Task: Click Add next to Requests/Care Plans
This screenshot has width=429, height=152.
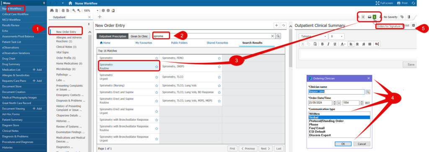Action: click(x=37, y=81)
